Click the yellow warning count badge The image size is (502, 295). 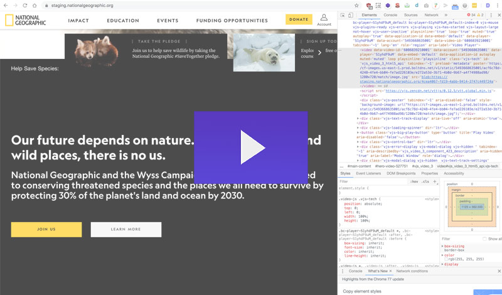[480, 15]
